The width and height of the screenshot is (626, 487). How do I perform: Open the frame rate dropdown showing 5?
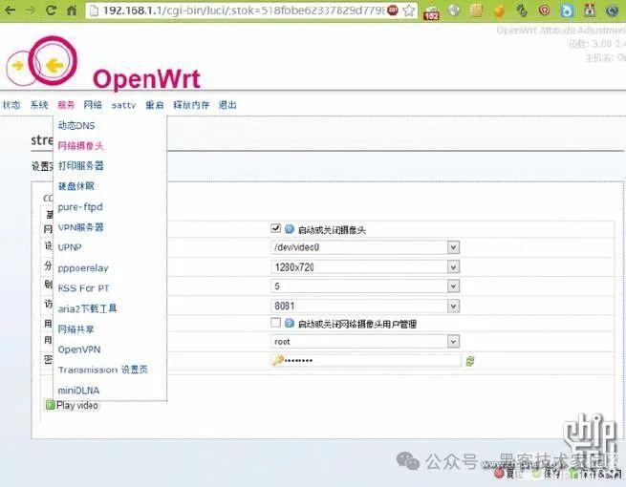[365, 286]
